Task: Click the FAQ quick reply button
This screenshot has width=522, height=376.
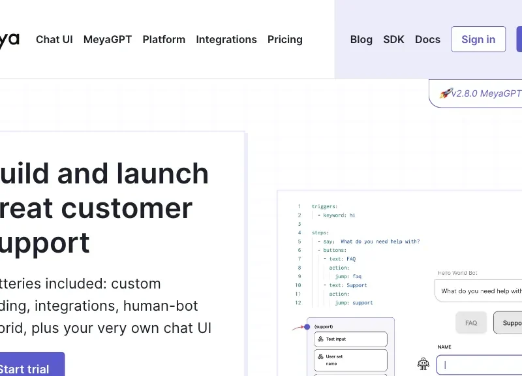Action: (471, 322)
